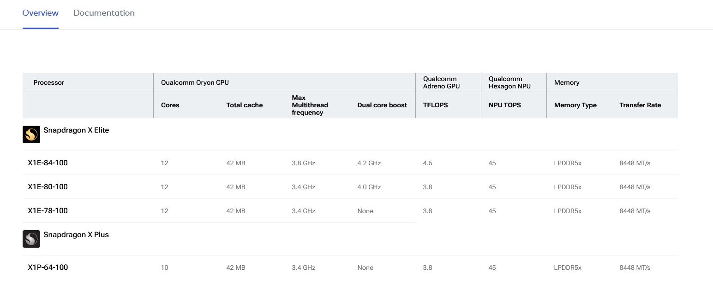Click the Cores column header
Viewport: 713px width, 308px height.
point(170,105)
